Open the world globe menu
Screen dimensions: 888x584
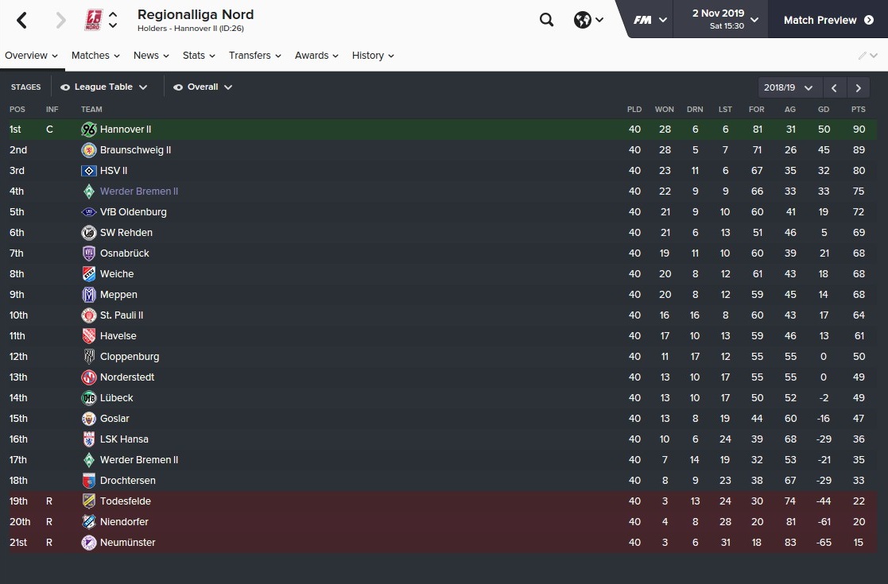(x=588, y=20)
